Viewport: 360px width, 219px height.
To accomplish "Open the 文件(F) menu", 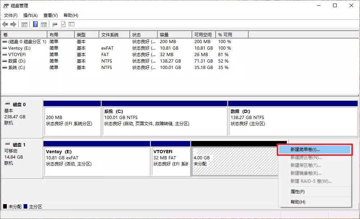I will pos(11,15).
